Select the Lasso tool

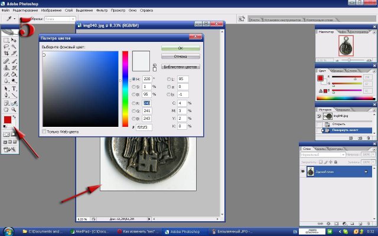click(x=6, y=47)
